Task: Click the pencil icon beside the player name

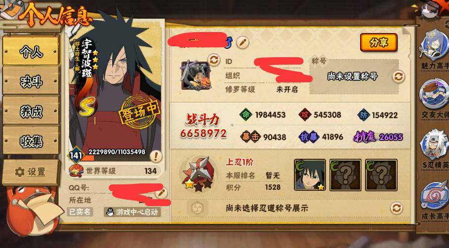Action: 243,42
